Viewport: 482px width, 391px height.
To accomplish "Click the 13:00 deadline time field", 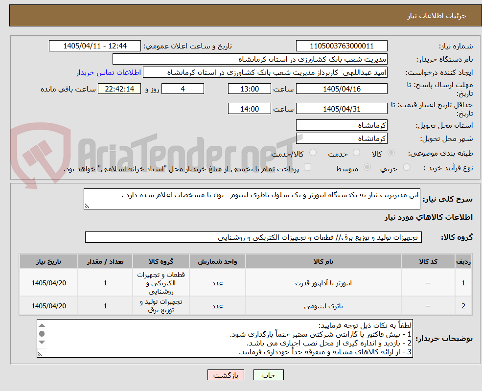I will [x=249, y=89].
